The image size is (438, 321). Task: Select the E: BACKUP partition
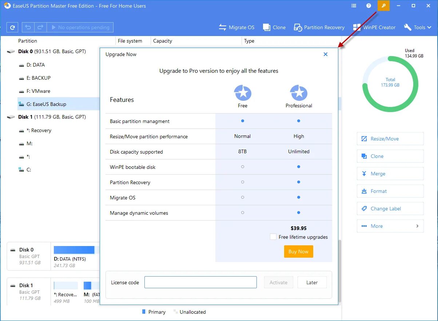(39, 78)
